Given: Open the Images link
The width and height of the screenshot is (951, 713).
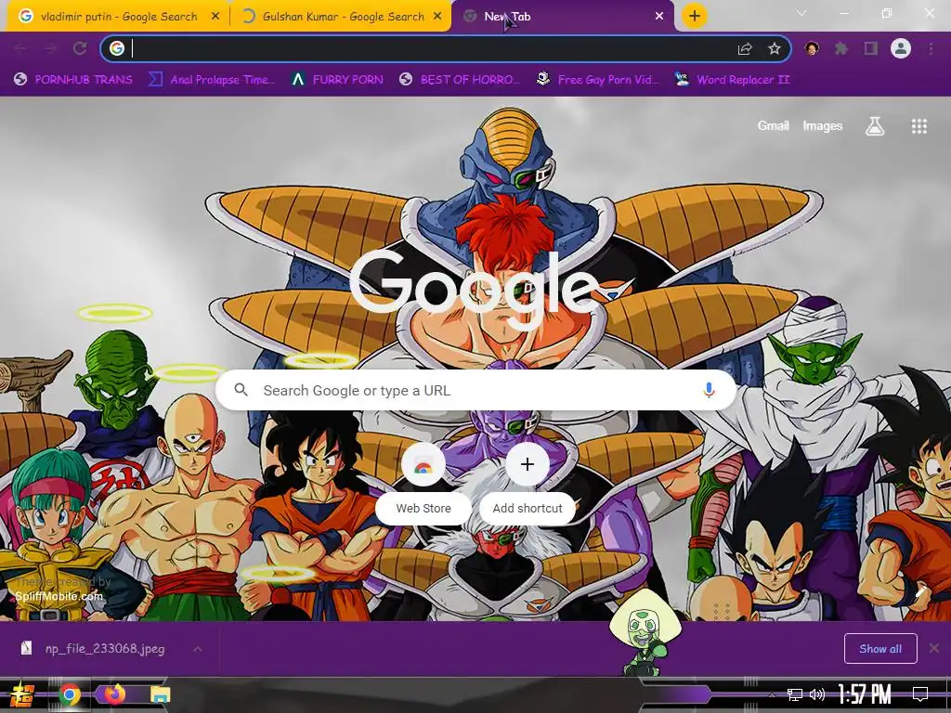Looking at the screenshot, I should click(x=823, y=125).
